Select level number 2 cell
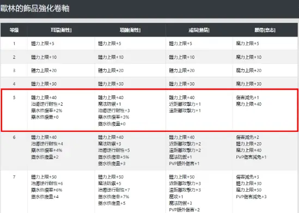This screenshot has width=299, height=213. [x=14, y=57]
